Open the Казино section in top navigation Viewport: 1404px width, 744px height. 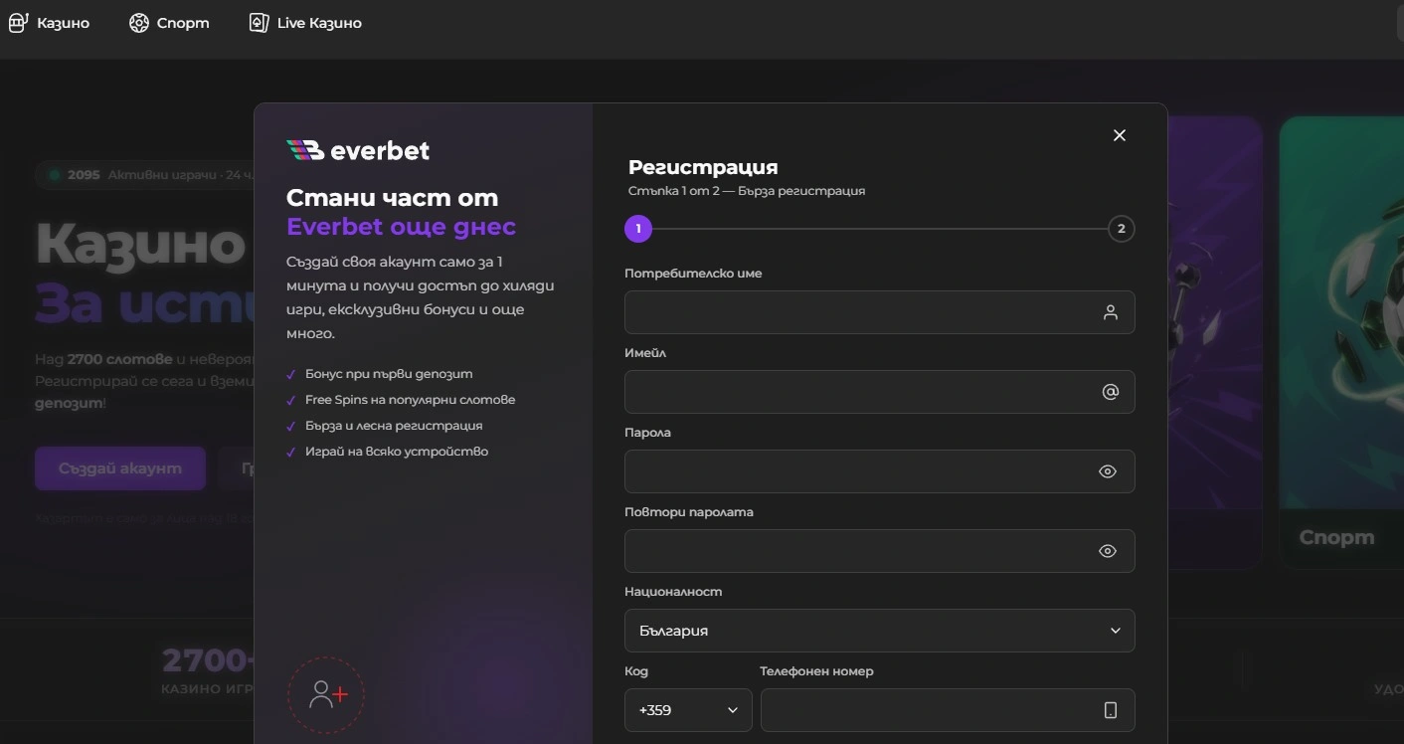[x=49, y=22]
